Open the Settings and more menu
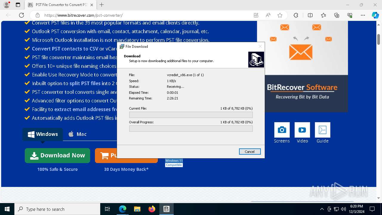 coord(363,15)
